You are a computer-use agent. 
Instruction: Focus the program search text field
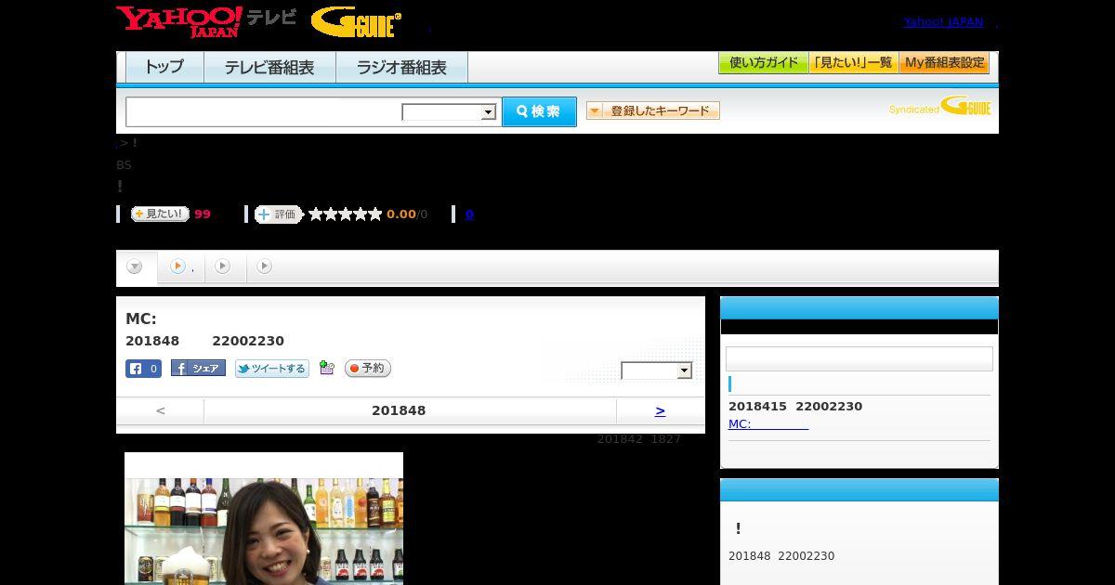pos(264,111)
